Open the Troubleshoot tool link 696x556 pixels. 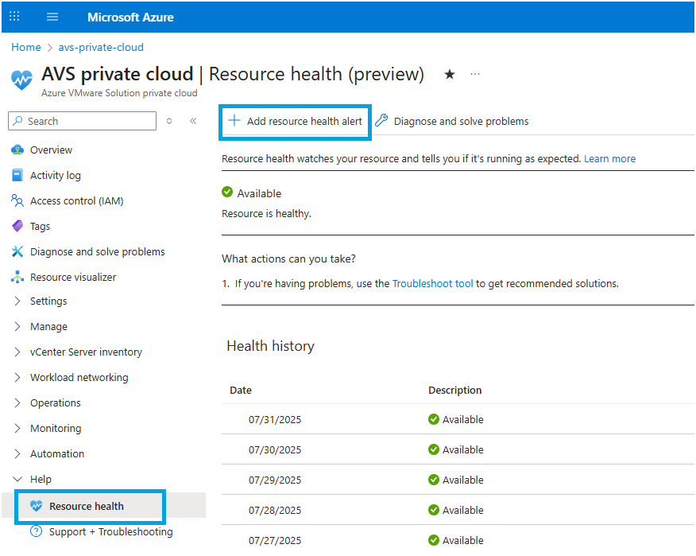pos(432,283)
